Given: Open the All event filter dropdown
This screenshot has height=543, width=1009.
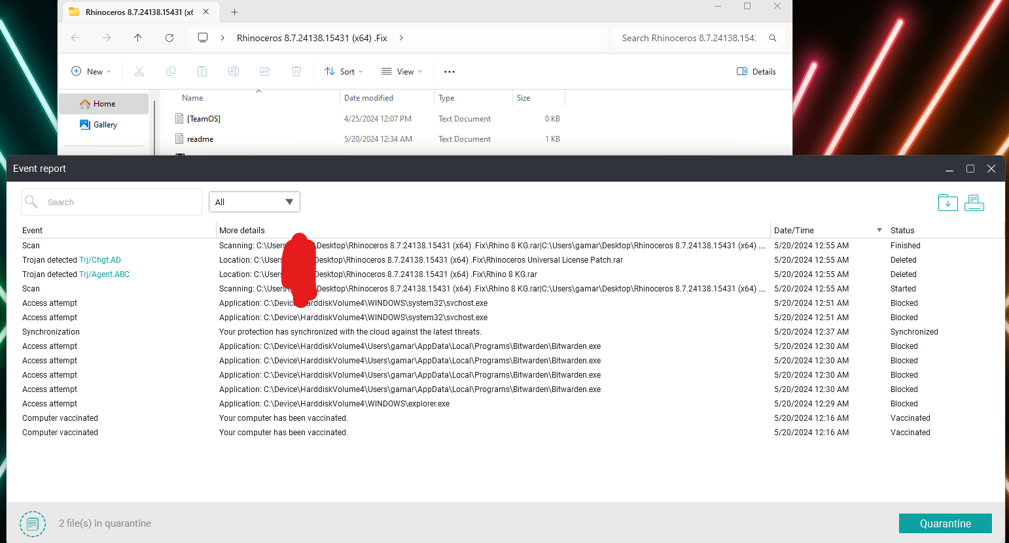Looking at the screenshot, I should (255, 202).
